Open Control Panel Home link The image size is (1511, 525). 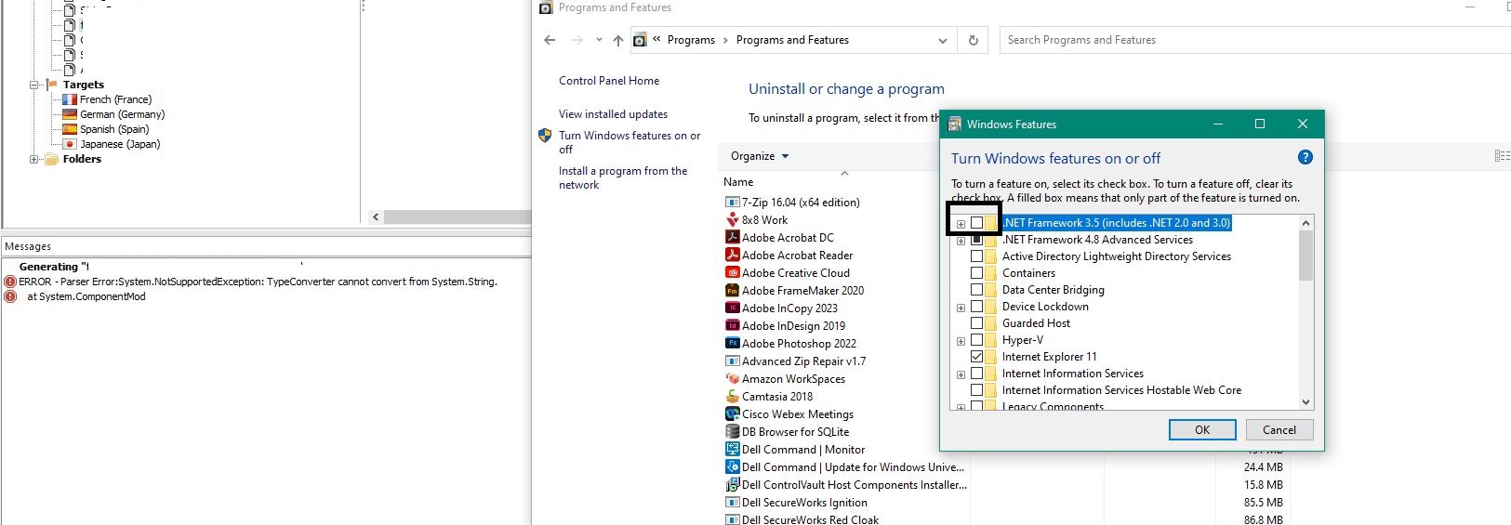[x=609, y=81]
